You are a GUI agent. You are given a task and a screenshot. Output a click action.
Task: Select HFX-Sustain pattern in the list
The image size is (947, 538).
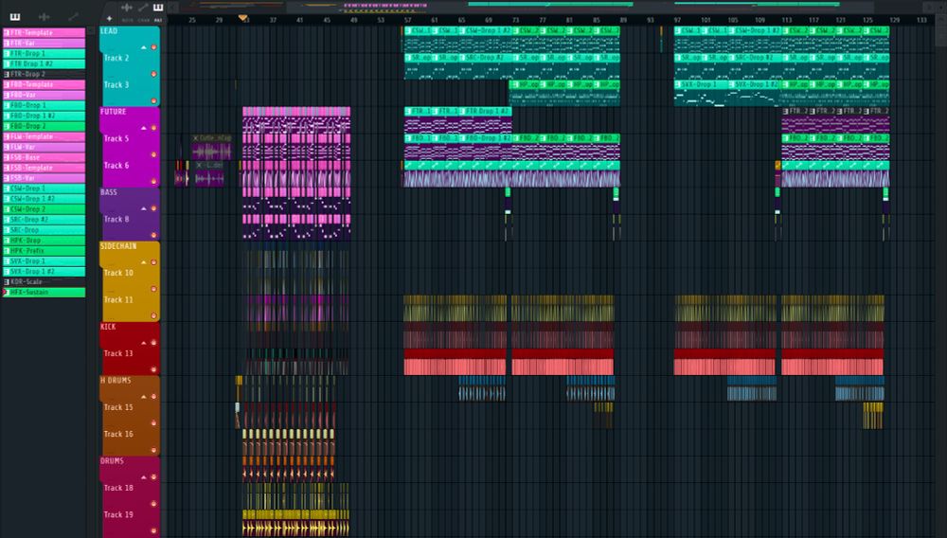45,293
